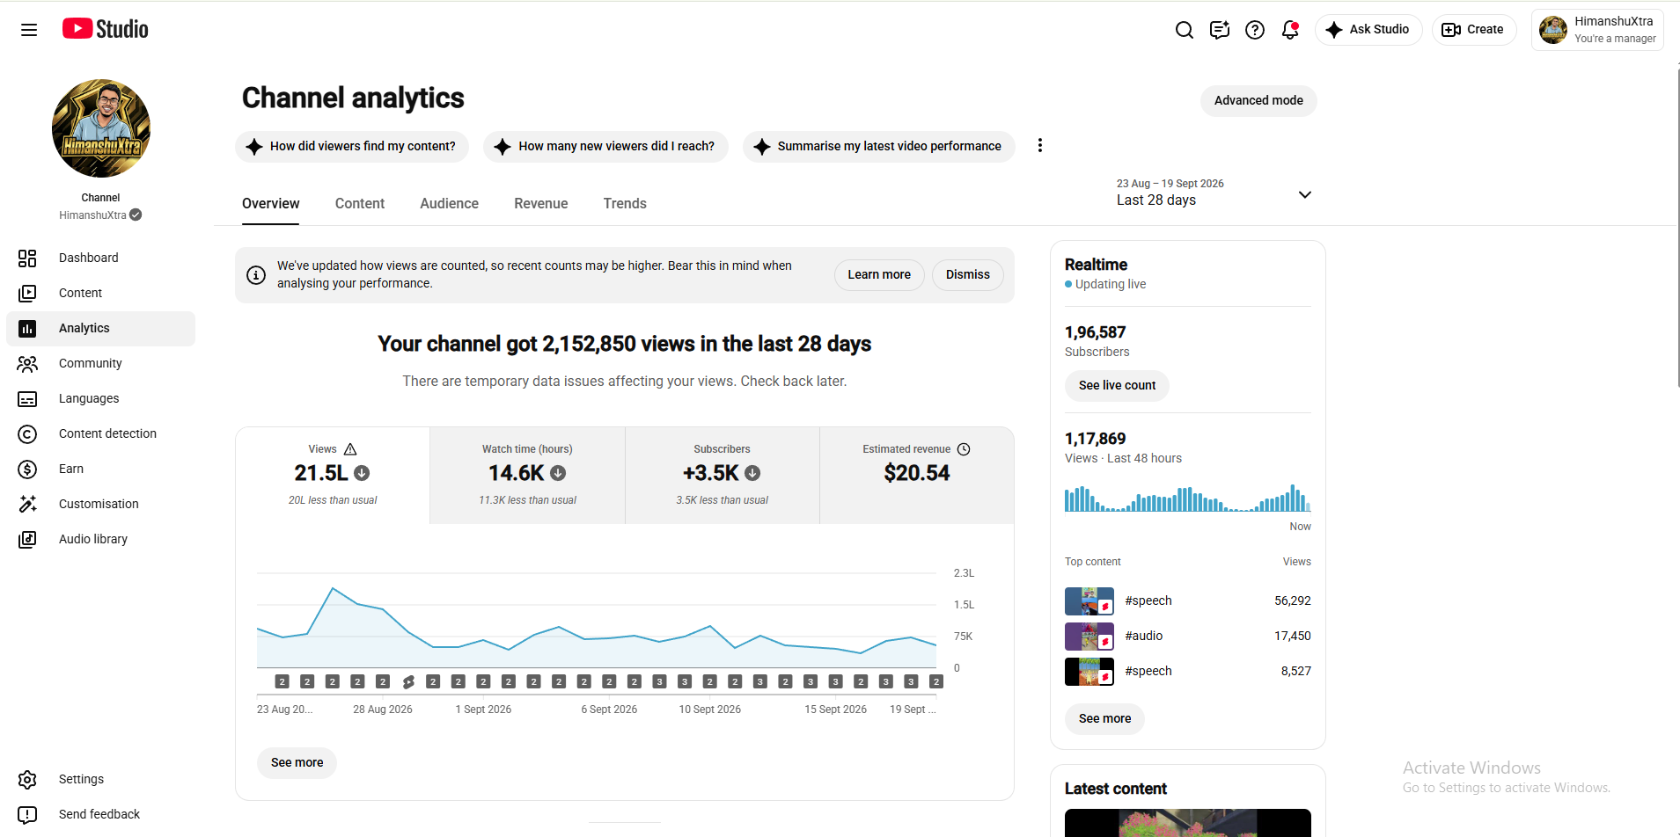1680x837 pixels.
Task: Ask 'How many new viewers did I reach?'
Action: [605, 147]
